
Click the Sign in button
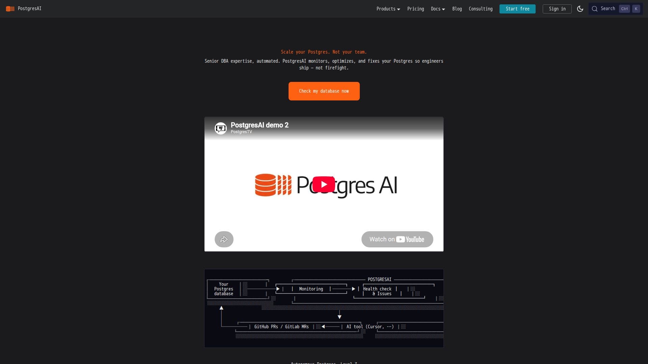(x=557, y=9)
